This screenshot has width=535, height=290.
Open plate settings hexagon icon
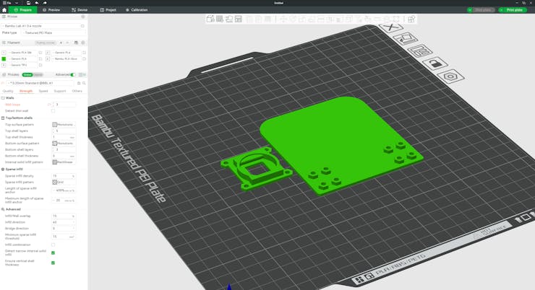coord(450,76)
